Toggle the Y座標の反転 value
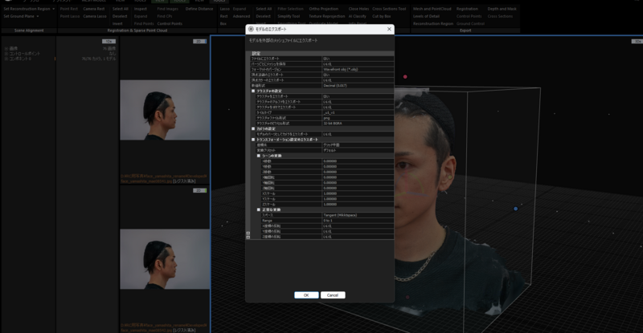This screenshot has width=643, height=333. coord(358,231)
